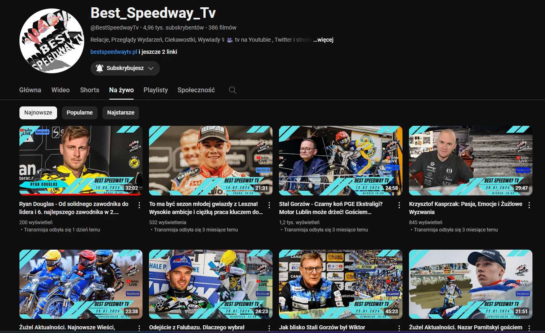Screen dimensions: 545x333
Task: Open the Ryan Douglas video thumbnail
Action: point(81,161)
